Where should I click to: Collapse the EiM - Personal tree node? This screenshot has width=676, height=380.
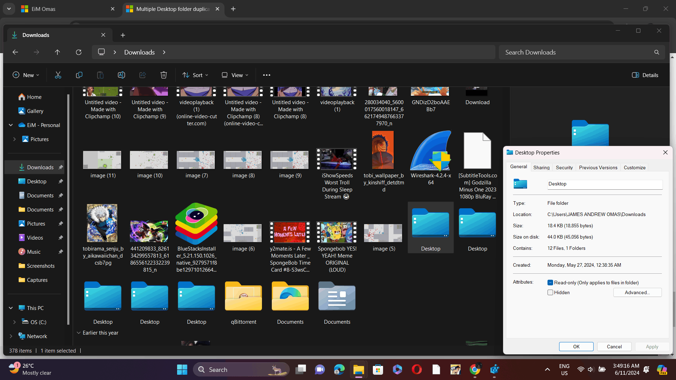(x=11, y=125)
